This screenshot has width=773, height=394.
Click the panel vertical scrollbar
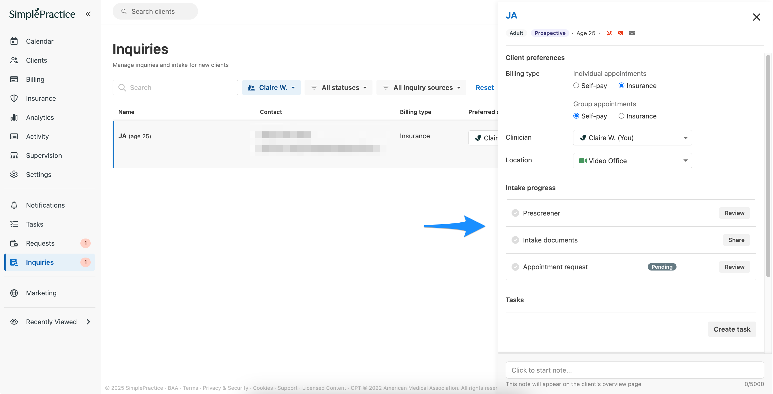pyautogui.click(x=768, y=166)
